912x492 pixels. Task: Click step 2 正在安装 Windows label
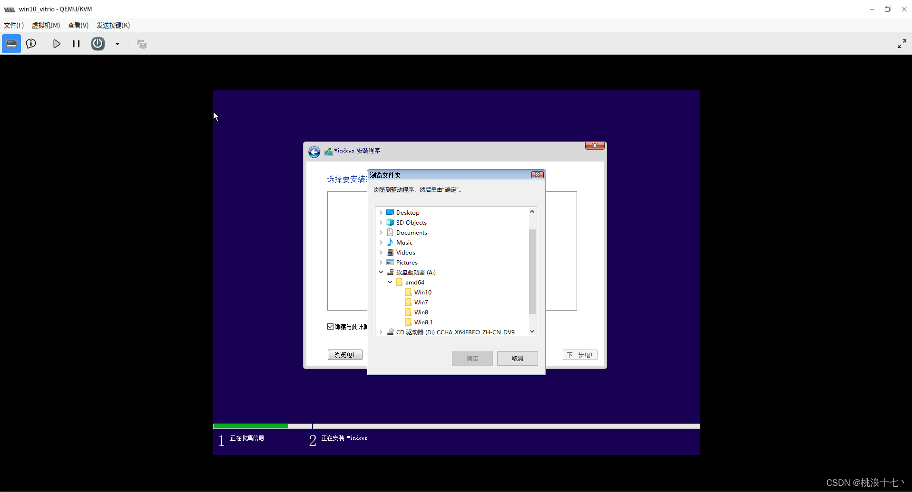coord(344,438)
